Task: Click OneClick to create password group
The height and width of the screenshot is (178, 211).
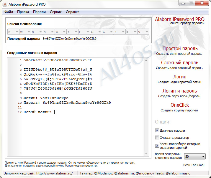Action: click(180, 105)
